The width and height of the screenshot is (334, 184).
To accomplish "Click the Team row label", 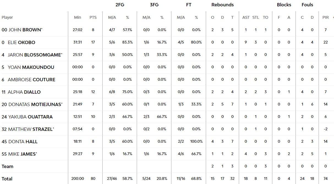I will coord(7,166).
